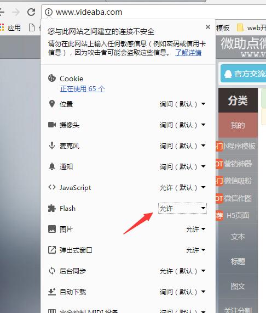Select the 我的 category tab

238,125
